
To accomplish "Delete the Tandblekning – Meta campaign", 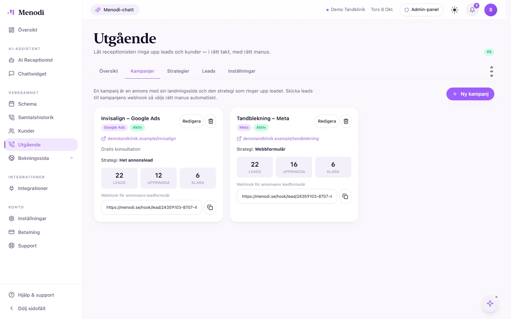I will [346, 121].
